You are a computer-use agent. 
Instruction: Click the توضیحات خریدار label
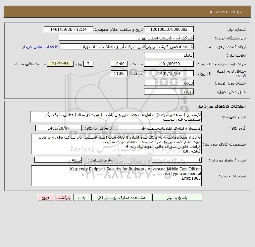232,176
